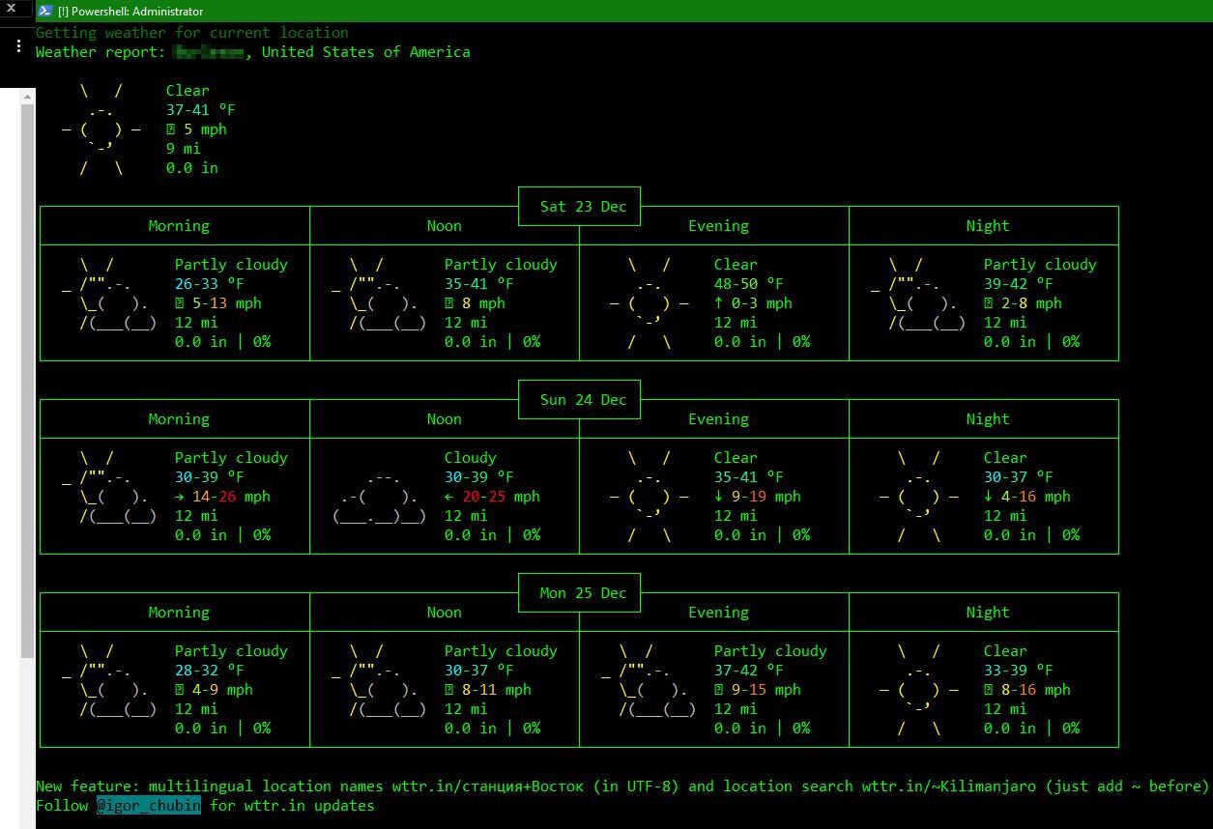Click the '37-42 °F' Monday evening temperature
1213x829 pixels.
click(x=749, y=671)
